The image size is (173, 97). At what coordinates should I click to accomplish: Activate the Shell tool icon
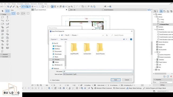point(7,24)
